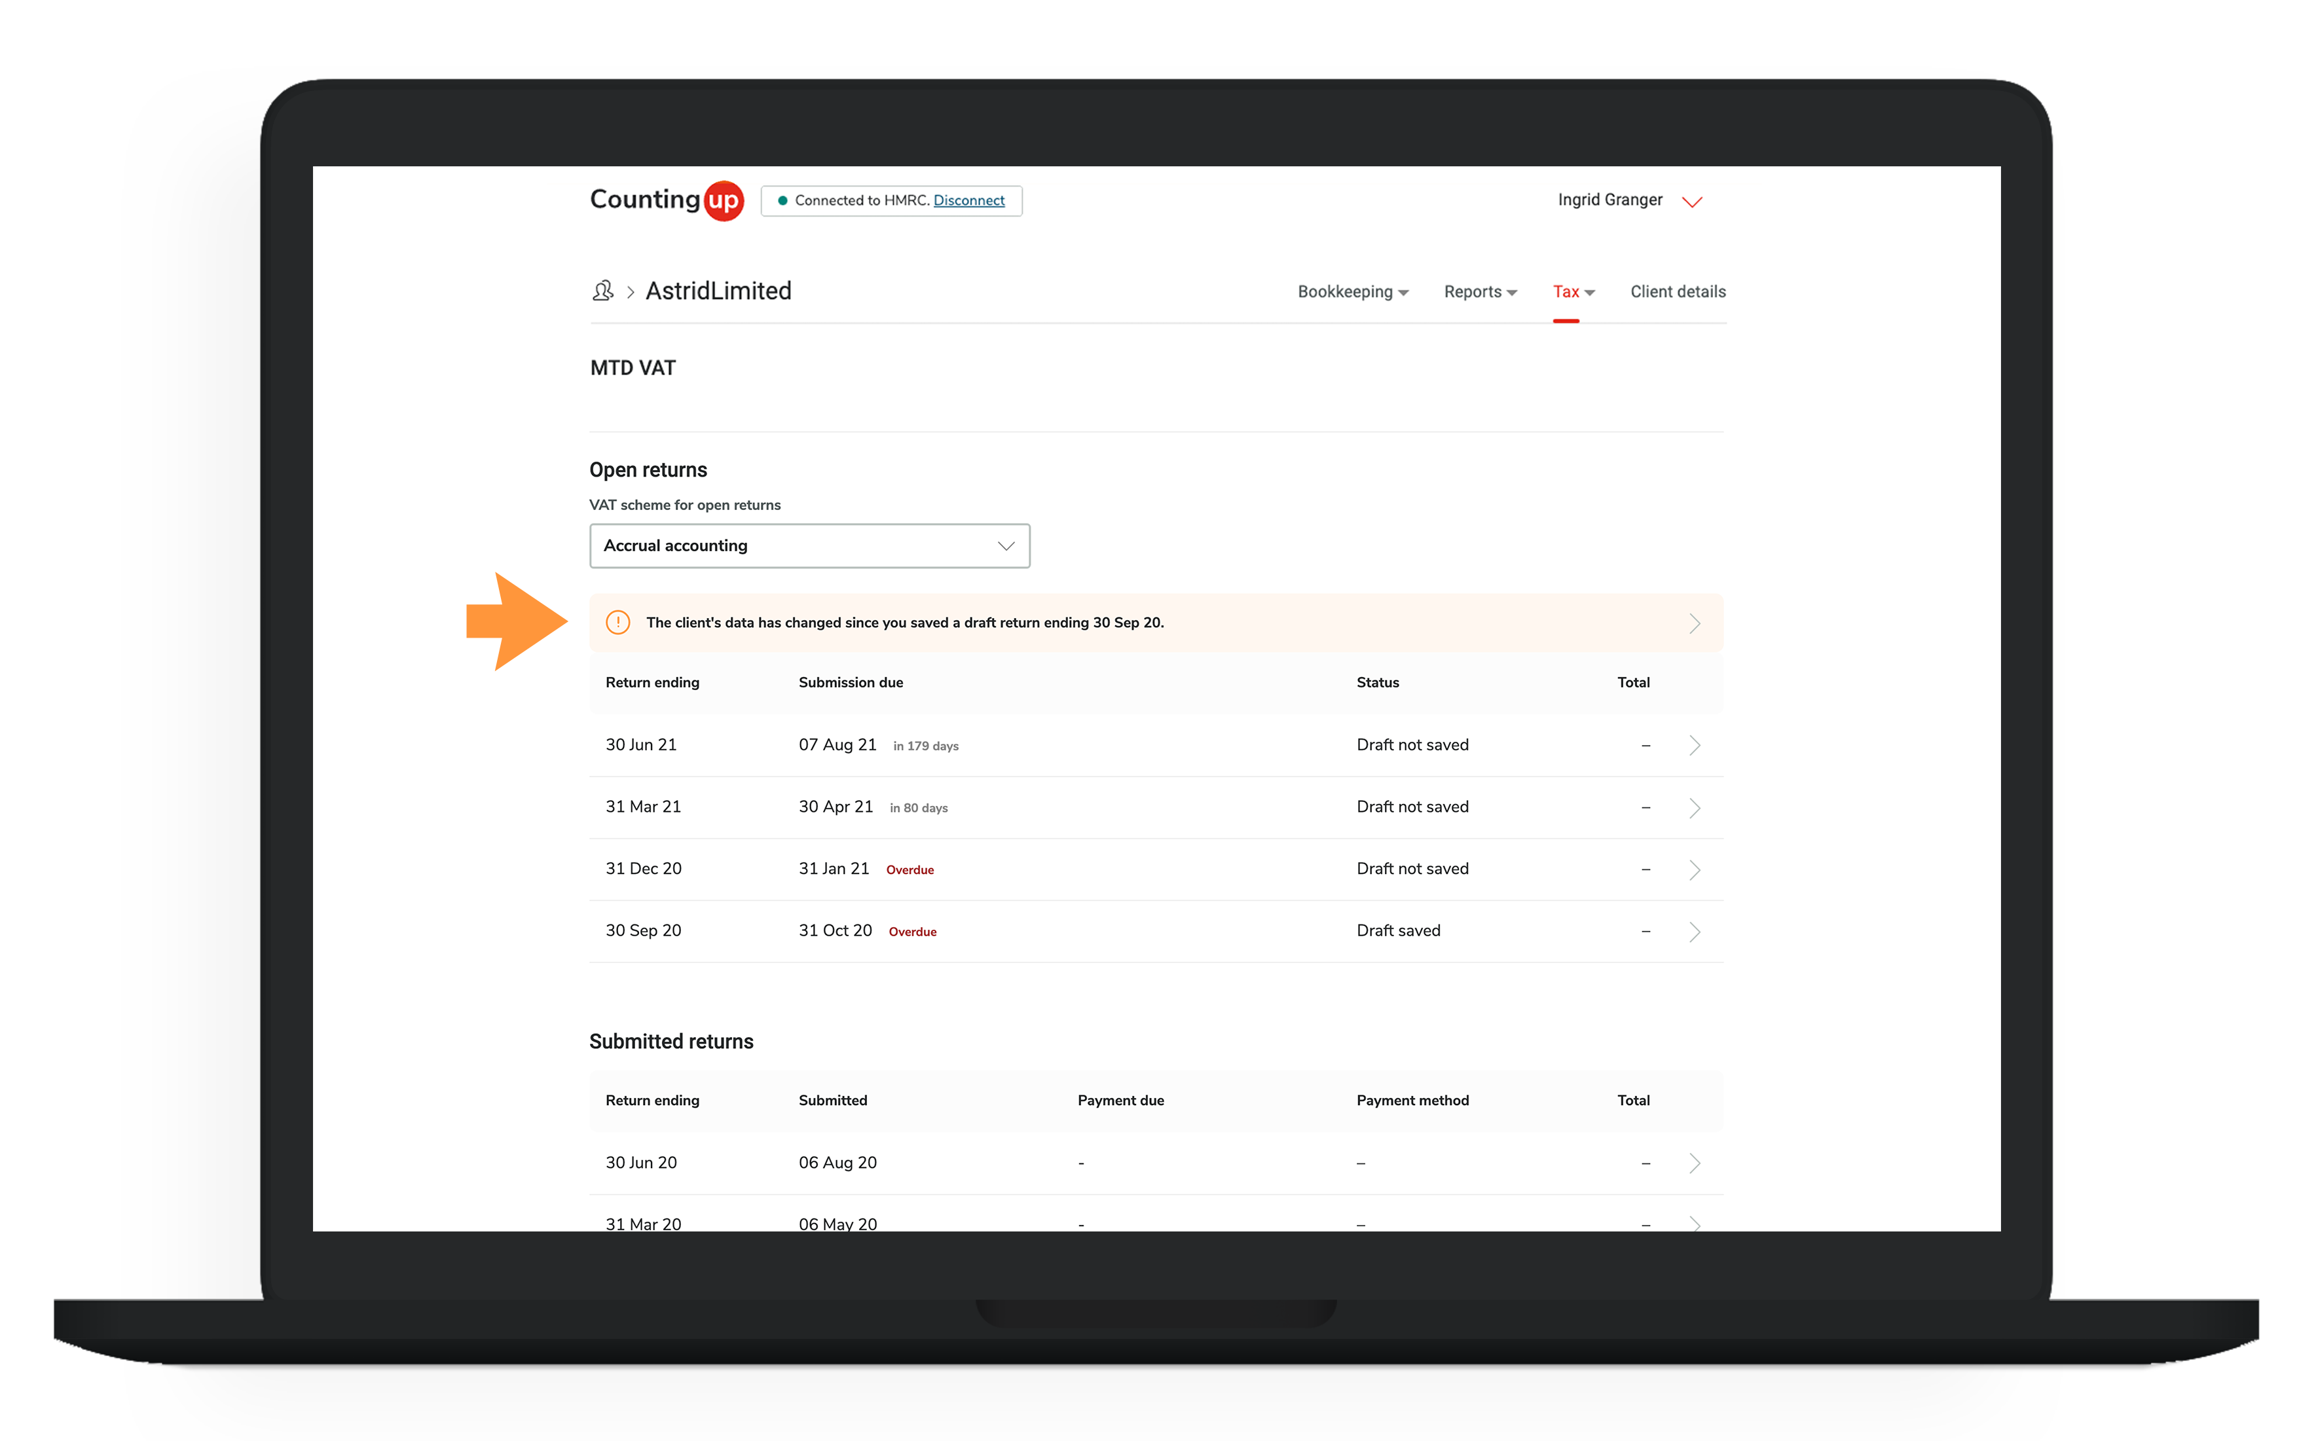The height and width of the screenshot is (1441, 2316).
Task: Open the clients list icon beside AstridLimited
Action: (602, 291)
